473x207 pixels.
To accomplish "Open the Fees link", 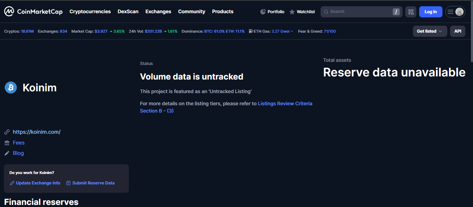I will click(x=19, y=143).
